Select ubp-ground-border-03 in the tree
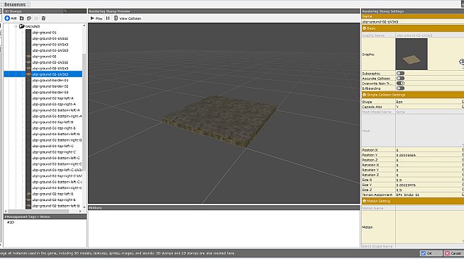The width and height of the screenshot is (464, 259). click(50, 92)
